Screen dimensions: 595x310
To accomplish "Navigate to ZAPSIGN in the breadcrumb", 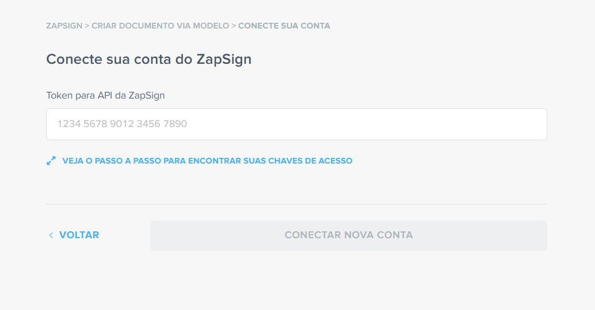I will click(64, 26).
